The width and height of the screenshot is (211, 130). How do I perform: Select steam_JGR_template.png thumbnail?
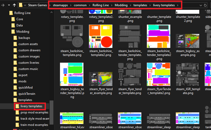click(188, 74)
